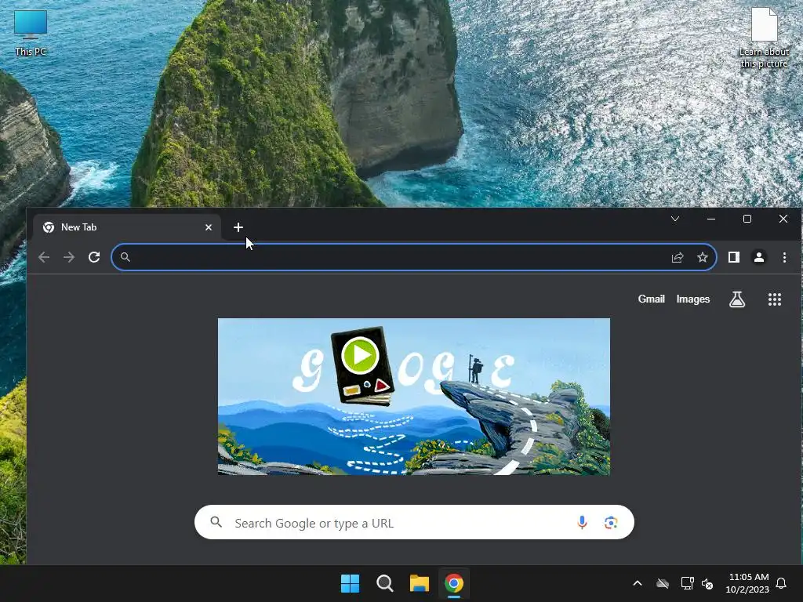This screenshot has width=803, height=602.
Task: Select Learn about this picture icon
Action: click(x=764, y=38)
